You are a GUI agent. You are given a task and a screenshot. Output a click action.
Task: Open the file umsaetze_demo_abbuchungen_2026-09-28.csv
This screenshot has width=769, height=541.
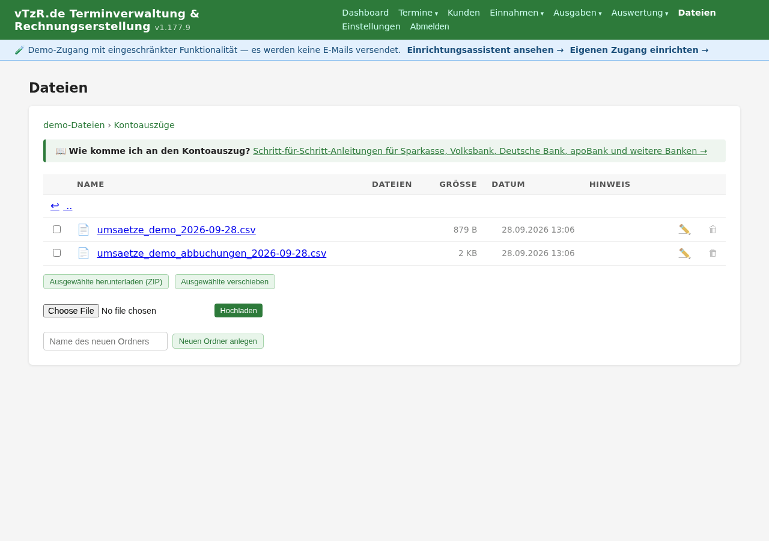click(211, 253)
